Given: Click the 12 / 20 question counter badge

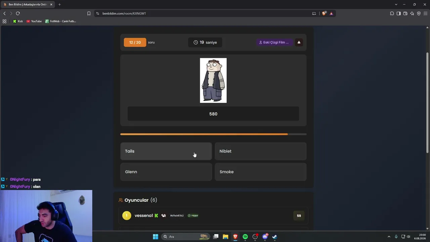Looking at the screenshot, I should coord(135,42).
